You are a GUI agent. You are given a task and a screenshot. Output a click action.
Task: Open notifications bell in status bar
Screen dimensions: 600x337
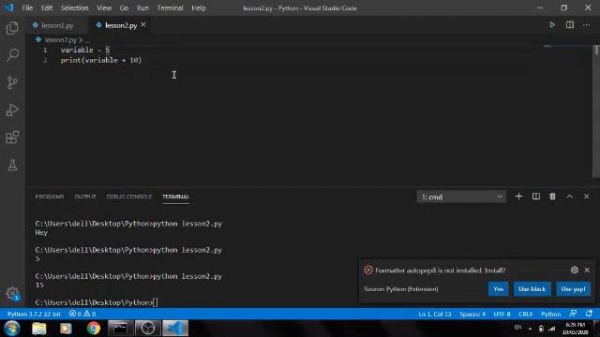(589, 314)
